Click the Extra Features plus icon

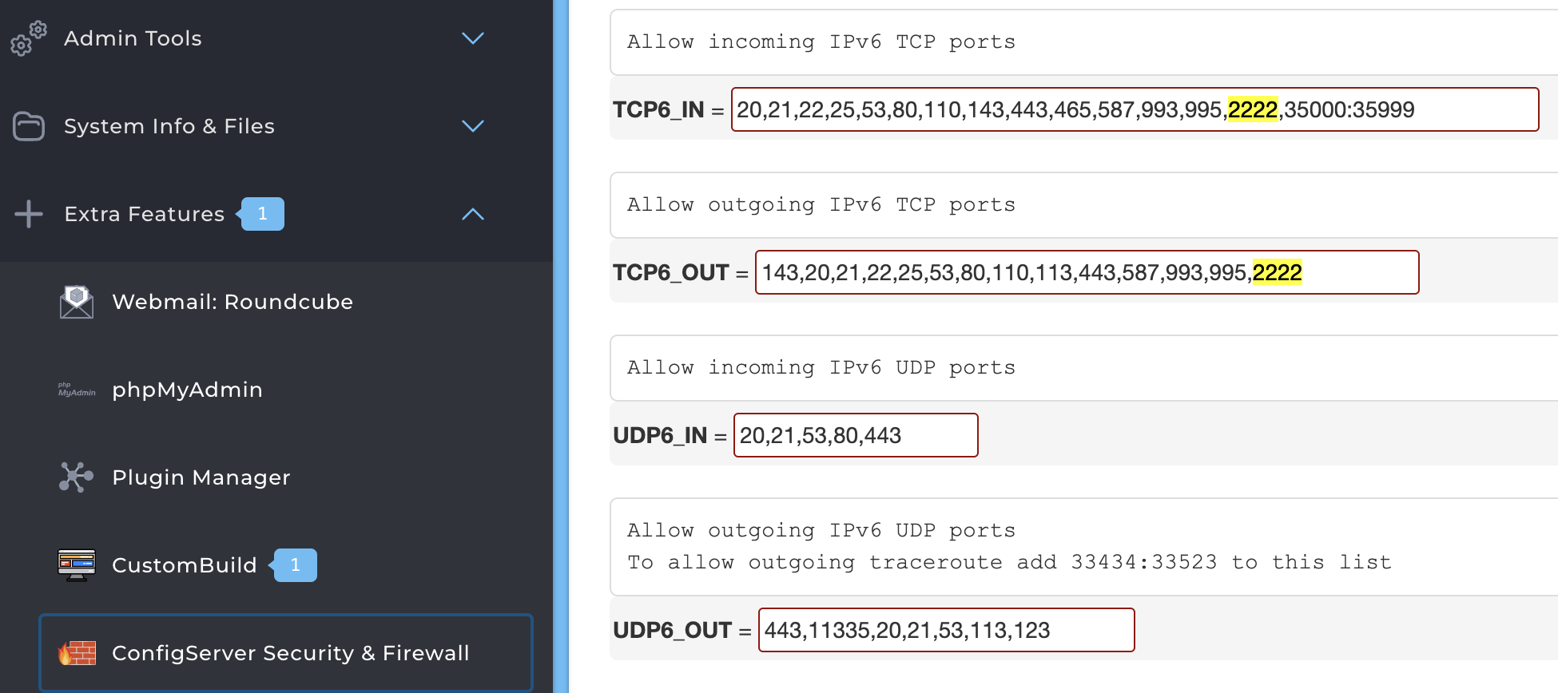point(29,214)
